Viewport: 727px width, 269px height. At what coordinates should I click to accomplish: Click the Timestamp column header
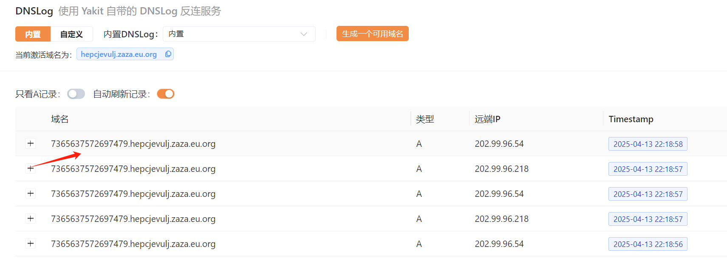[x=631, y=119]
